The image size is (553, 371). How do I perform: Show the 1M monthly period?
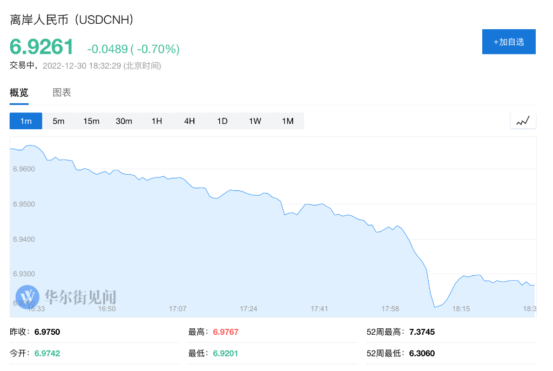click(288, 121)
